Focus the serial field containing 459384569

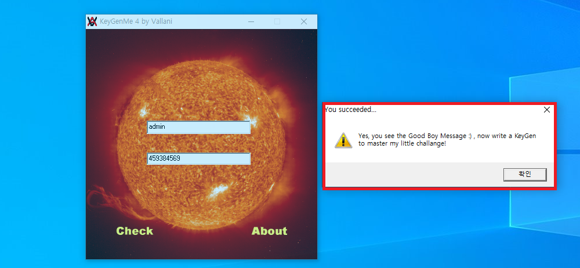coord(198,158)
